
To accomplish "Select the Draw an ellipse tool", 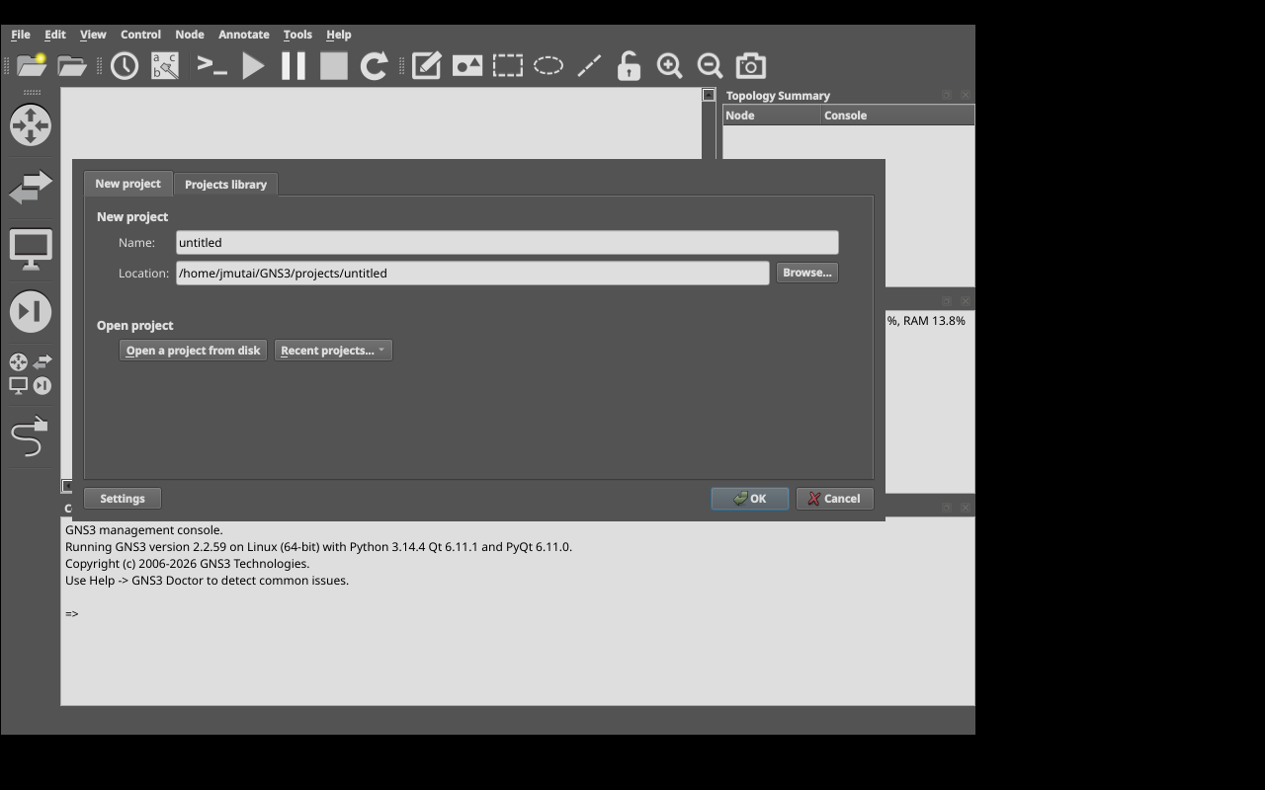I will [548, 66].
